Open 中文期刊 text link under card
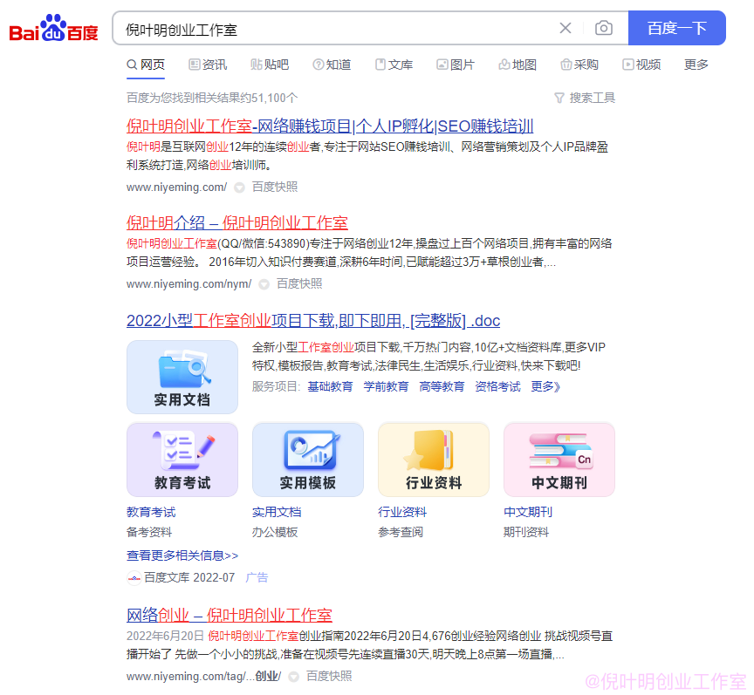The image size is (754, 695). [527, 513]
